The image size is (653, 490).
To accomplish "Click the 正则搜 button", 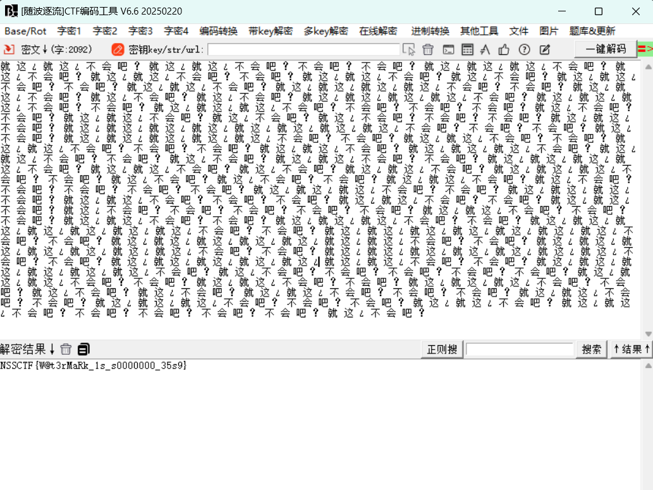I will (x=442, y=349).
